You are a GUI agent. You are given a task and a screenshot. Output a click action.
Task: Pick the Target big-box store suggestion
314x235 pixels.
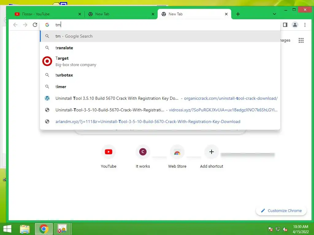click(160, 61)
